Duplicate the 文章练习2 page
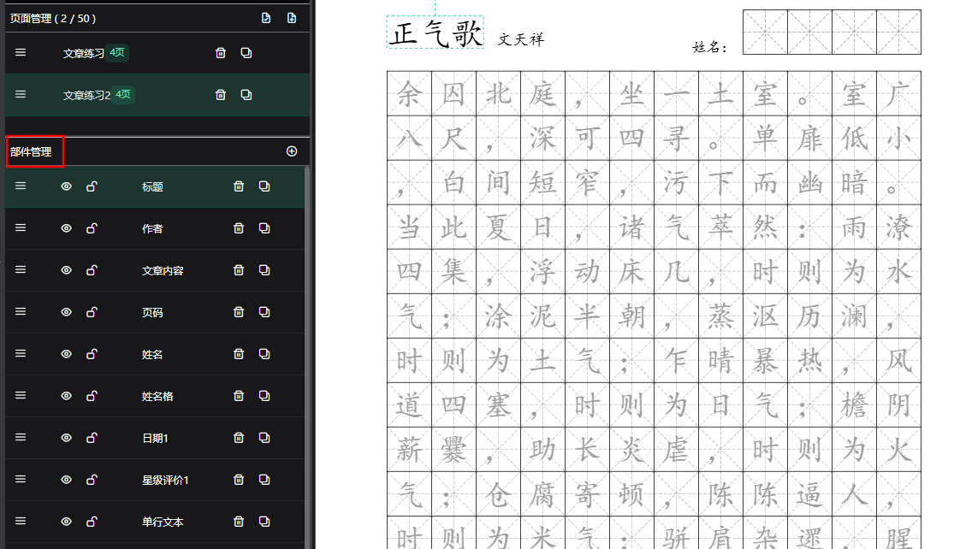This screenshot has width=954, height=549. click(246, 96)
